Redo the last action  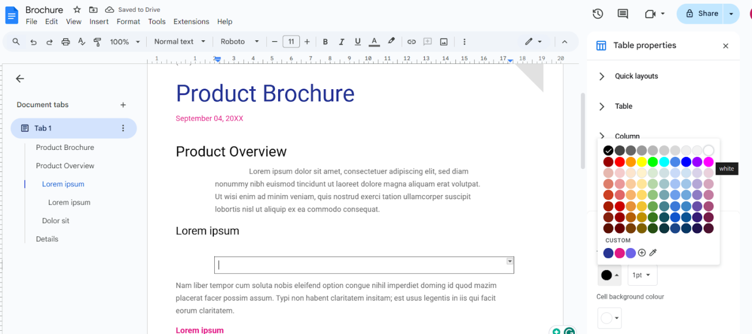coord(49,41)
